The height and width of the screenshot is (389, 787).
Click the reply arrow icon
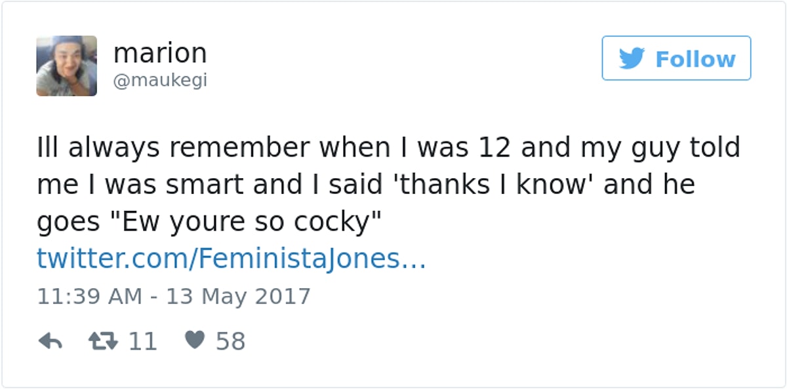tap(50, 341)
